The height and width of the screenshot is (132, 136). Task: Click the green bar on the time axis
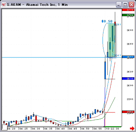113,127
